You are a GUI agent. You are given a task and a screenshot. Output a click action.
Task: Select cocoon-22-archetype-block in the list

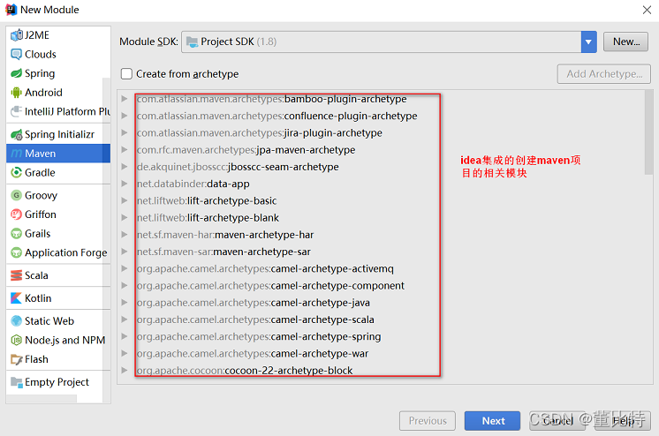244,370
